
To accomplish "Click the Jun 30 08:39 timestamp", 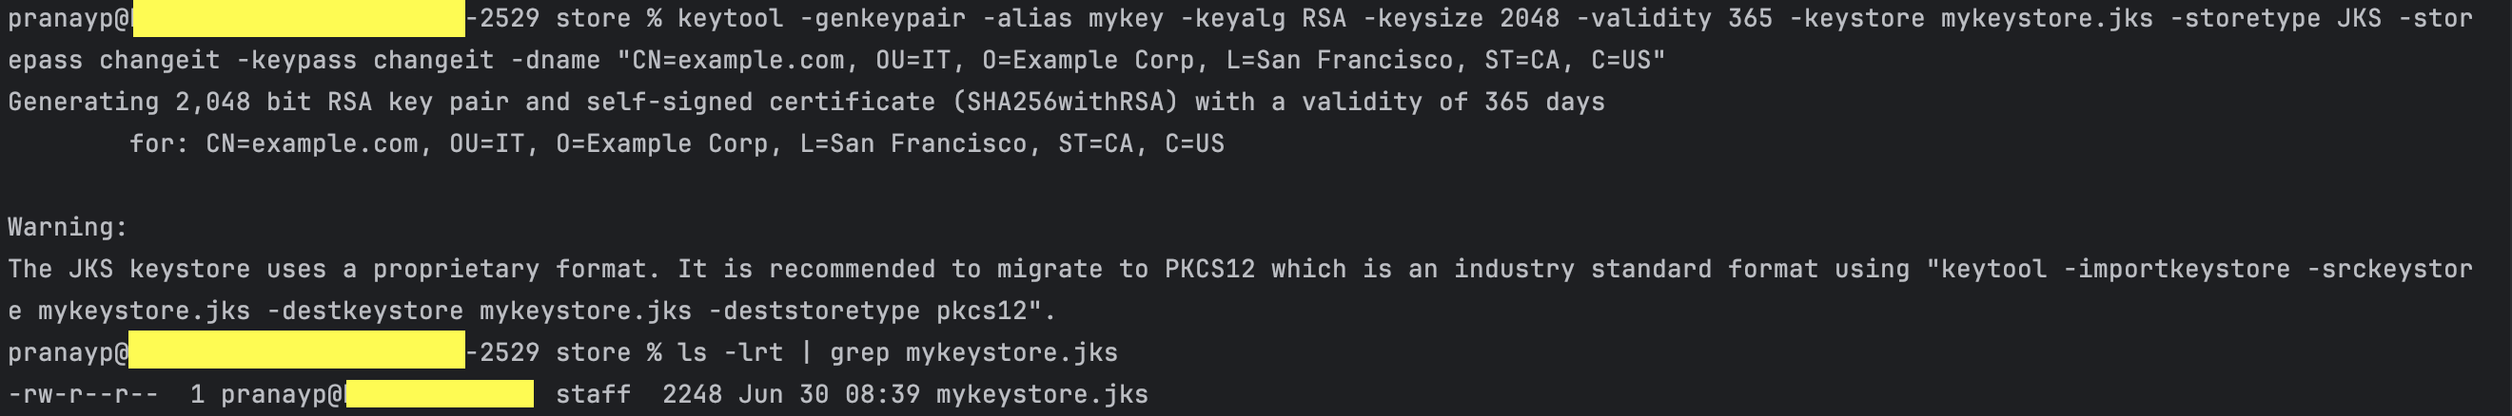I will pos(828,394).
